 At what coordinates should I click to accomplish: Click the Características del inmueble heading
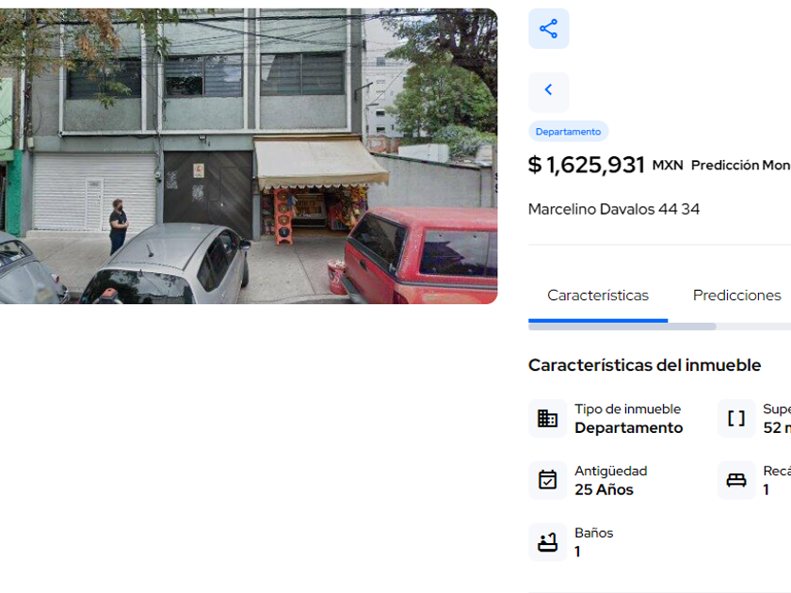click(644, 365)
